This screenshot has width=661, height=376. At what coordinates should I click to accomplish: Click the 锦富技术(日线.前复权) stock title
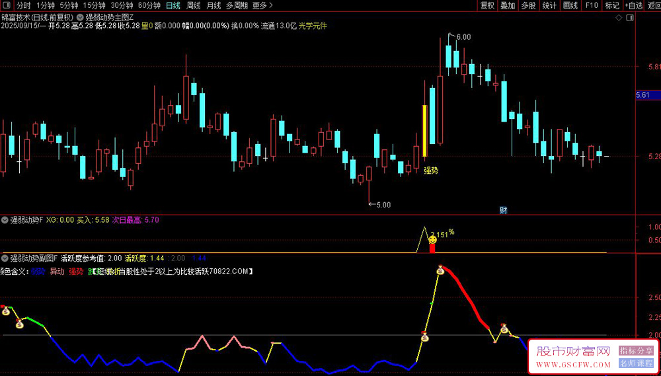tap(38, 18)
